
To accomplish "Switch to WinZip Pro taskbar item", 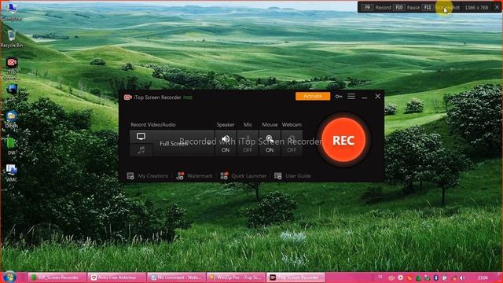I will click(236, 277).
